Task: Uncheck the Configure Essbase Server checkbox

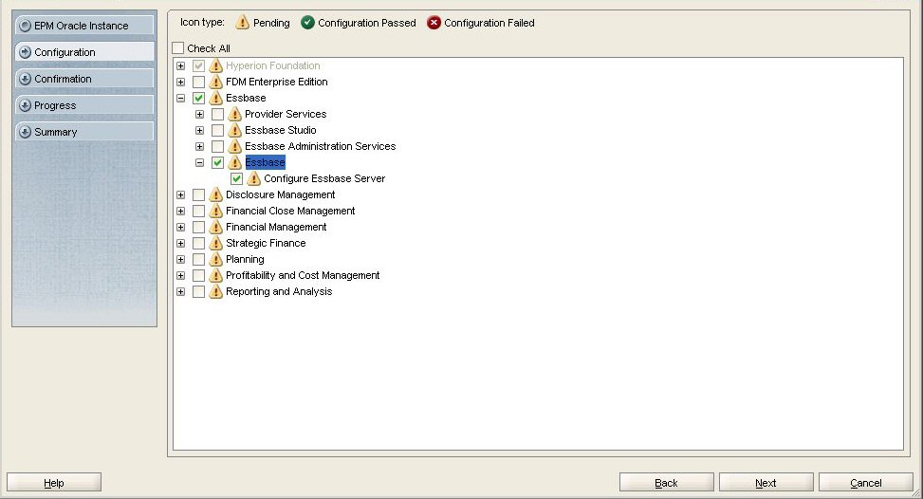Action: 236,178
